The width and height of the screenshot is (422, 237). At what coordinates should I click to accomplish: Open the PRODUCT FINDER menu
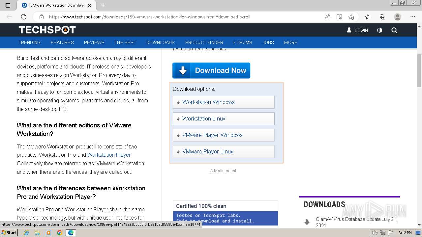[204, 42]
